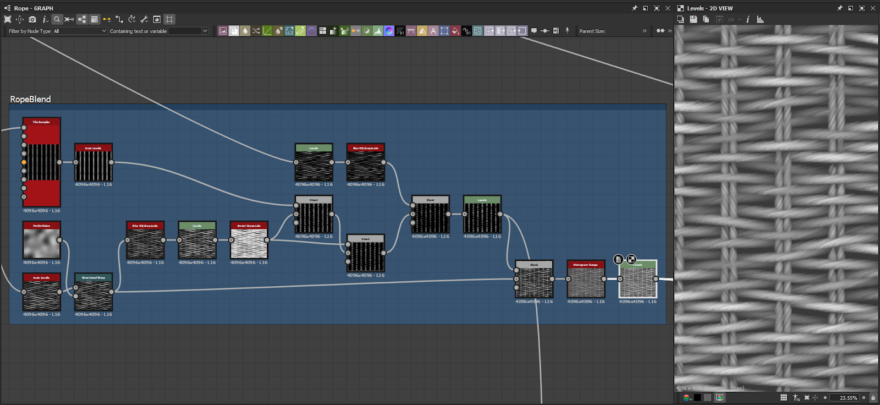Pin the Levels - 2D VIEW panel
The image size is (880, 405).
839,8
